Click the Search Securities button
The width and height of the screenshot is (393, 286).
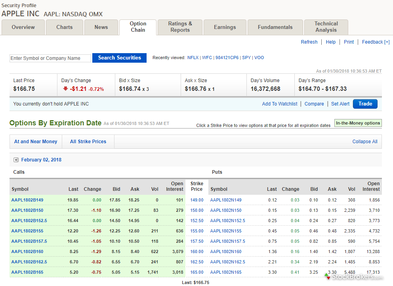click(x=119, y=58)
